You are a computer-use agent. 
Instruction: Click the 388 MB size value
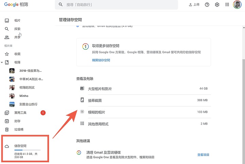pyautogui.click(x=202, y=100)
